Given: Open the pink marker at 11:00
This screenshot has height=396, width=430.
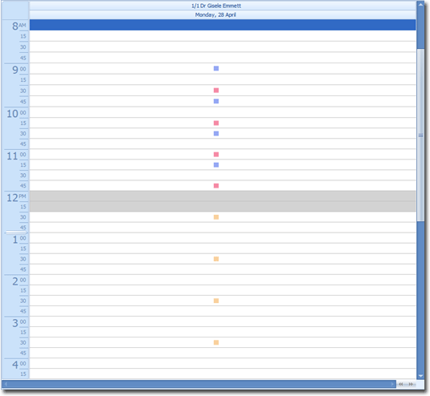Looking at the screenshot, I should 216,155.
